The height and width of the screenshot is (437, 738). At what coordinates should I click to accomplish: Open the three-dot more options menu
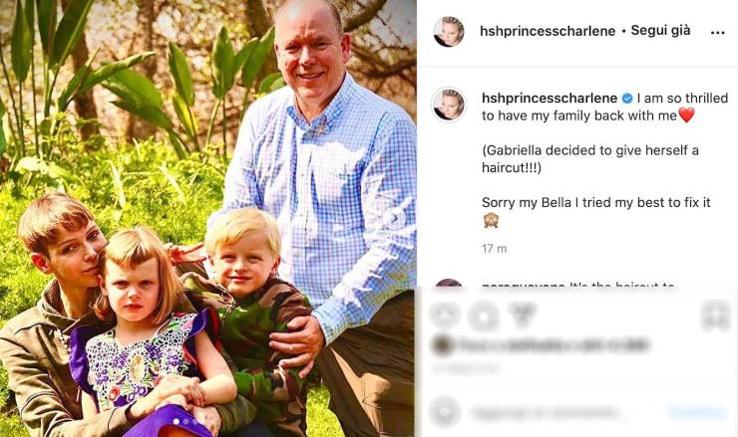click(717, 33)
